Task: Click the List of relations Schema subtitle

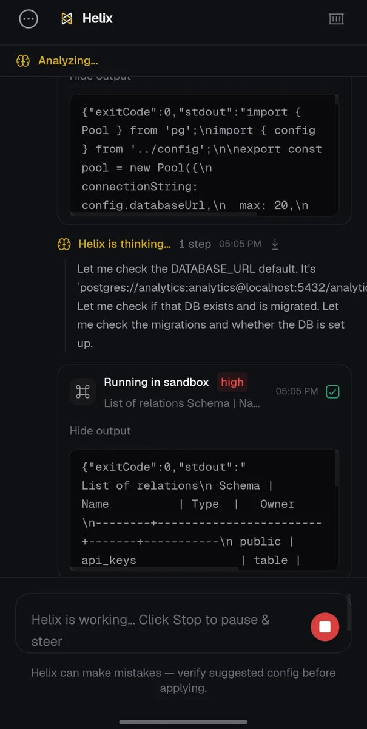Action: point(182,403)
